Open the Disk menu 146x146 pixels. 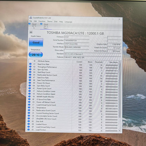click(x=56, y=21)
